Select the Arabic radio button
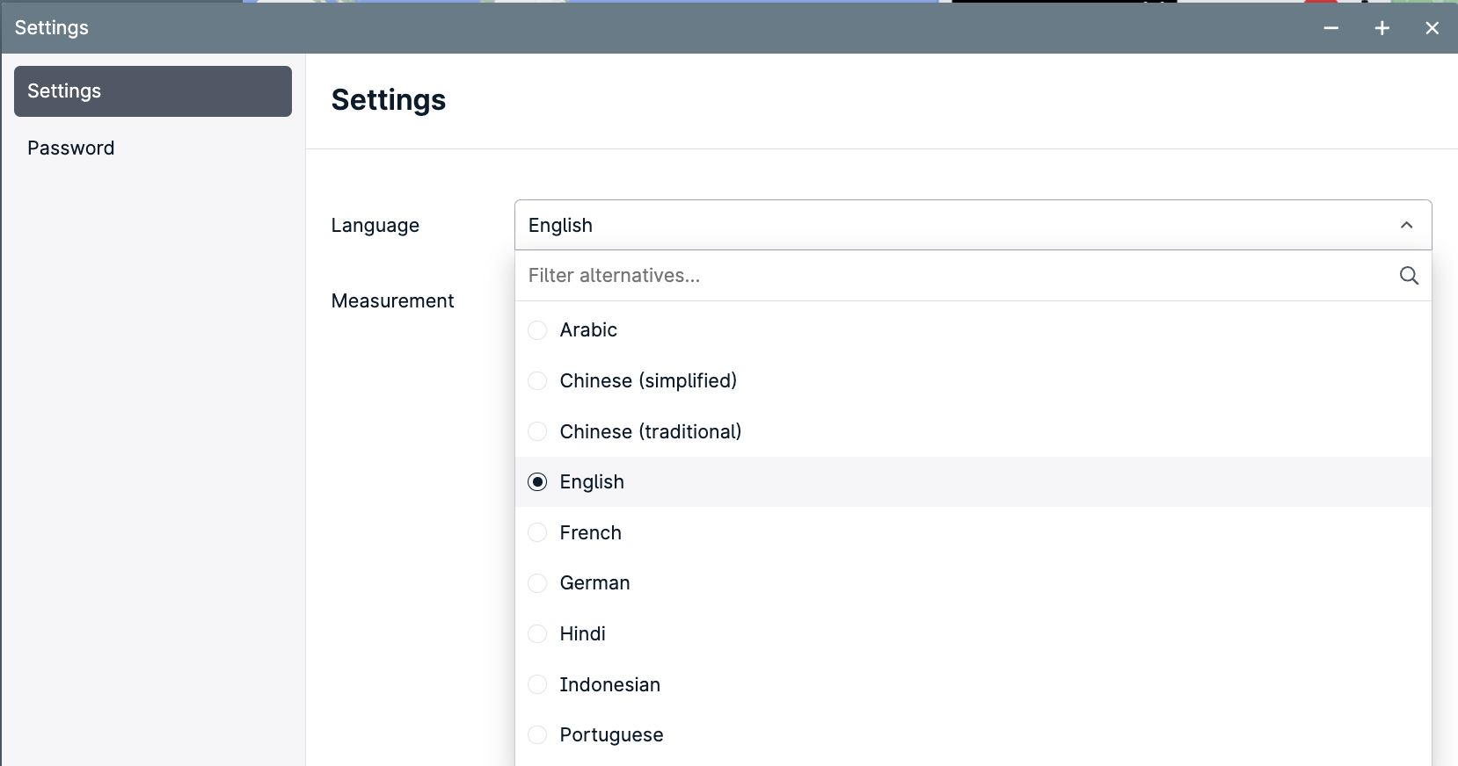The image size is (1458, 766). (537, 330)
